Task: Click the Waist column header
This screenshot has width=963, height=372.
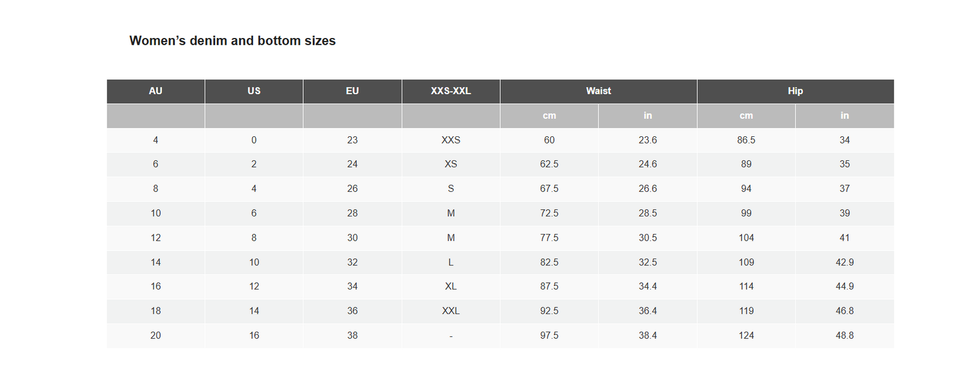Action: [x=598, y=91]
